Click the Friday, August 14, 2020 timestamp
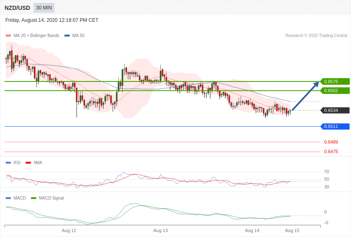351x237 pixels. coord(52,20)
